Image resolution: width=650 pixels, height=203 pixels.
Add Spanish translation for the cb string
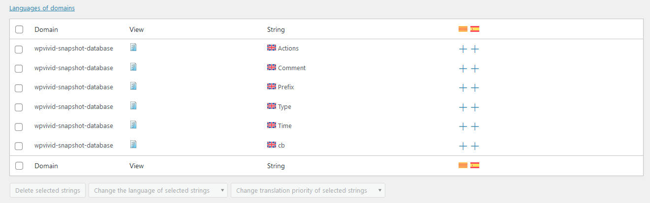click(x=475, y=146)
